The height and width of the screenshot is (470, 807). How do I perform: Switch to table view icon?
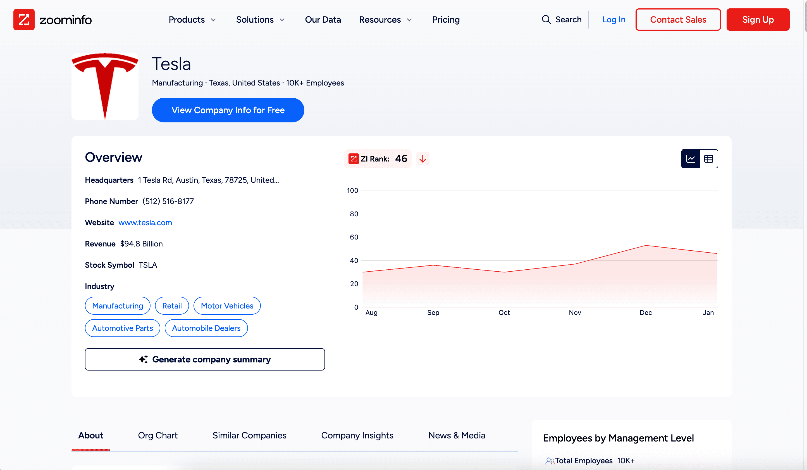point(708,159)
